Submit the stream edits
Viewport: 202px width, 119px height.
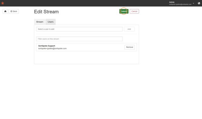[124, 11]
